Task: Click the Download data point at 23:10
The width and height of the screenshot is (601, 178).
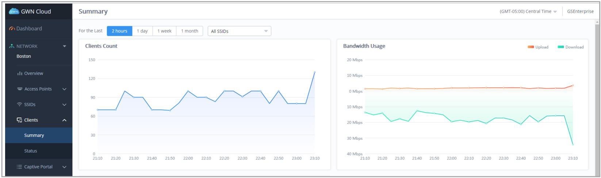Action: pos(573,145)
